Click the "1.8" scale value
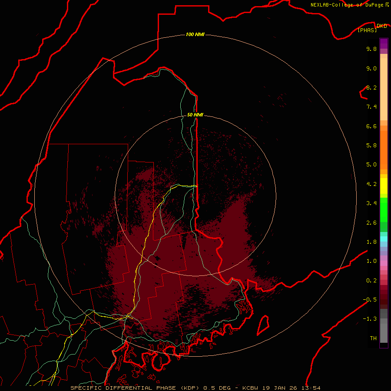 pyautogui.click(x=371, y=242)
